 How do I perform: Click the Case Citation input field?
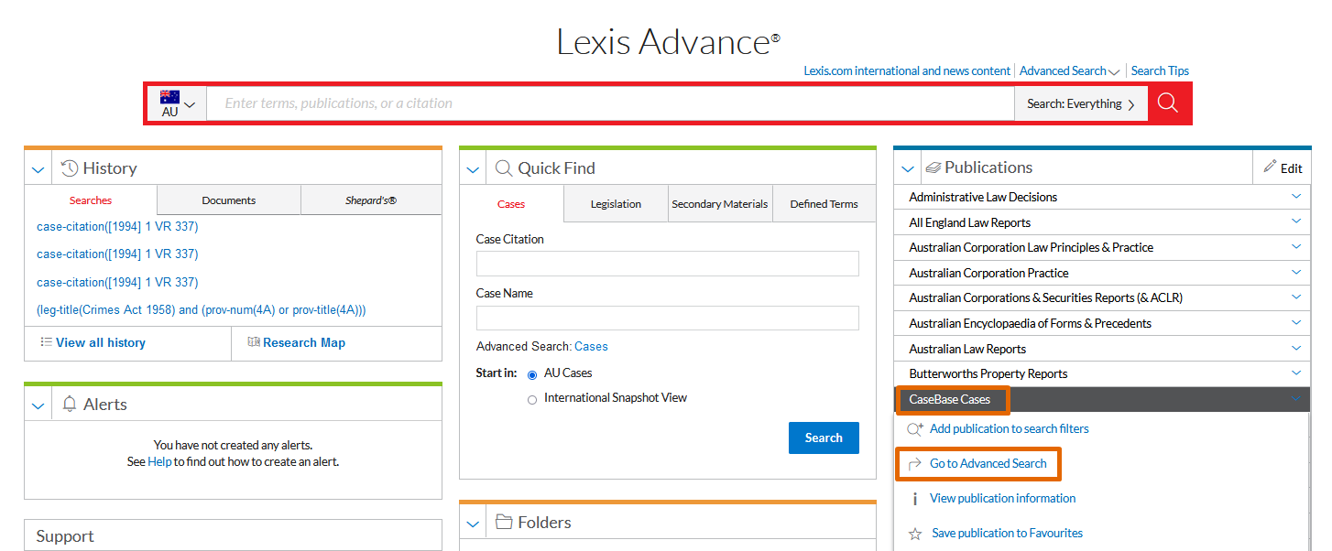coord(667,264)
